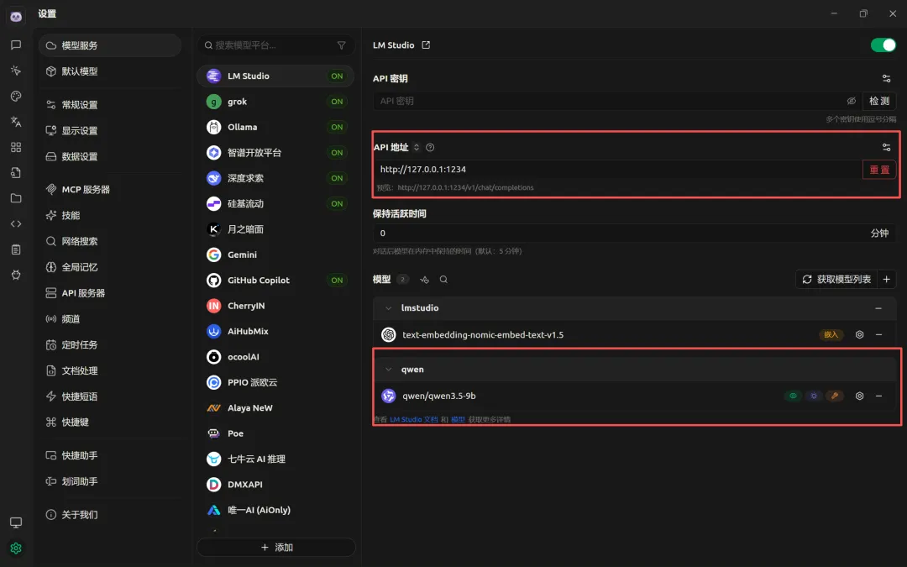
Task: Open the 模型 link in footer note
Action: (459, 419)
